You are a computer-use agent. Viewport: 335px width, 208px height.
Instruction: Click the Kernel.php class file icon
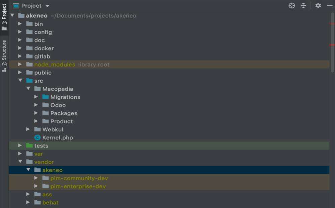point(37,138)
